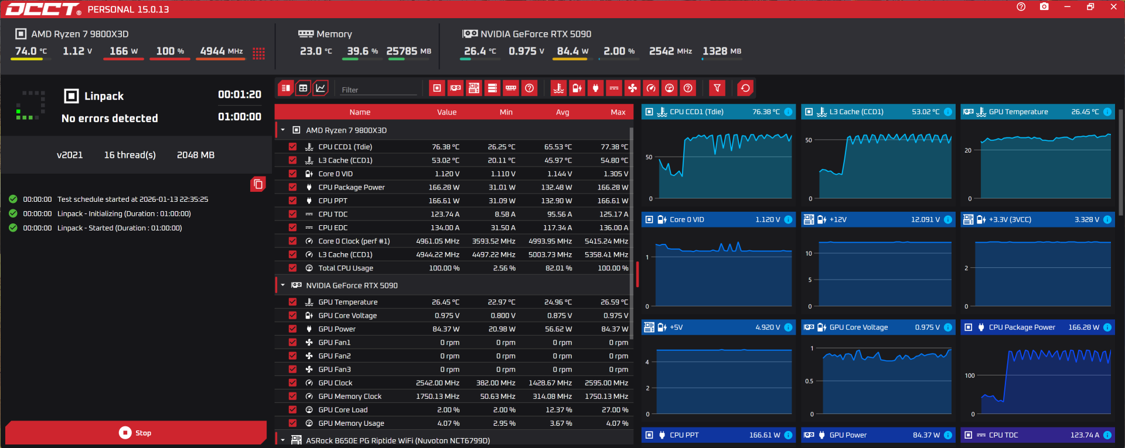Switch to the graph view mode icon
This screenshot has height=448, width=1125.
coord(321,88)
